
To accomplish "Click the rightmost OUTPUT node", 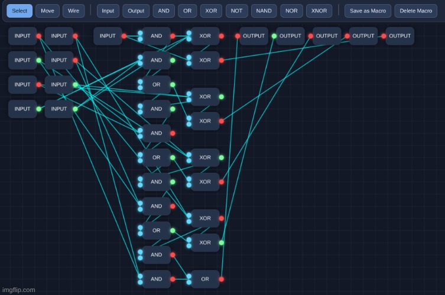I will point(399,36).
